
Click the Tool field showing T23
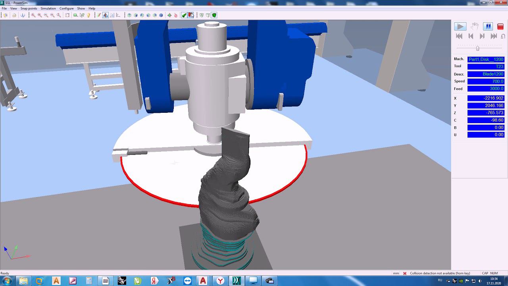click(x=486, y=67)
